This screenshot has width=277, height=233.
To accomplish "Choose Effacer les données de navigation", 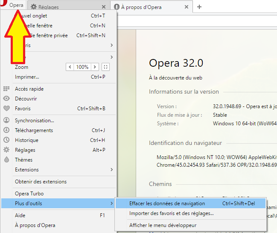I will [x=191, y=204].
